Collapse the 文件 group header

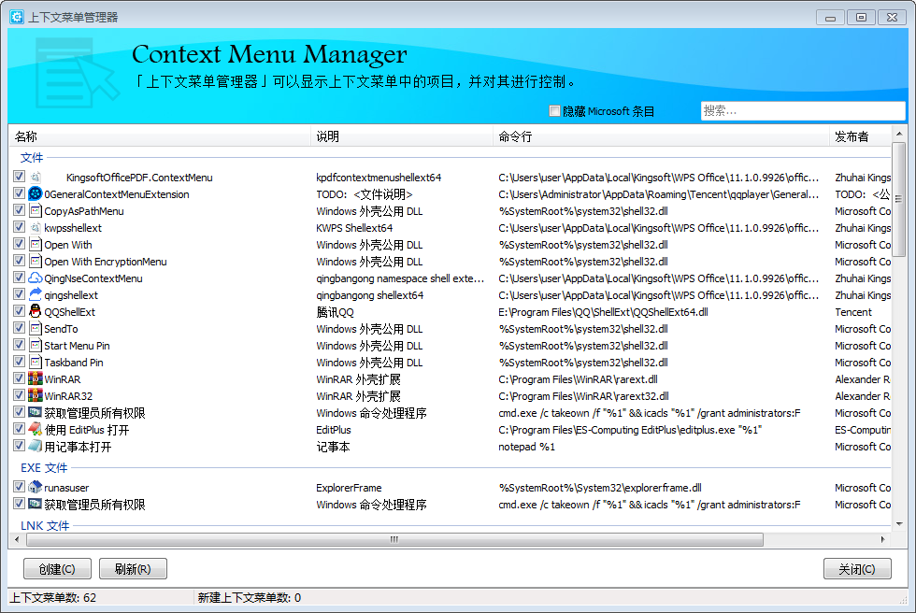32,158
